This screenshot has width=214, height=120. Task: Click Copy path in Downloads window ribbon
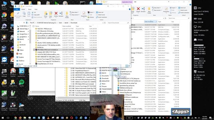(x=36, y=15)
